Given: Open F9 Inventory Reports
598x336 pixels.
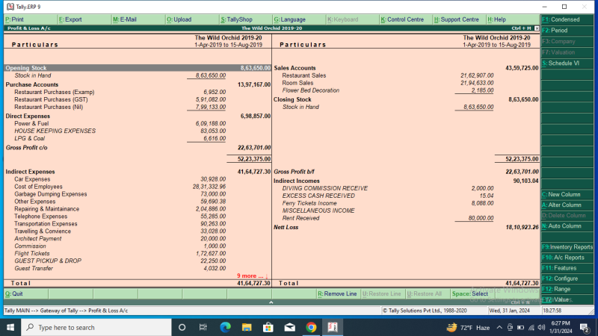Looking at the screenshot, I should (x=567, y=247).
